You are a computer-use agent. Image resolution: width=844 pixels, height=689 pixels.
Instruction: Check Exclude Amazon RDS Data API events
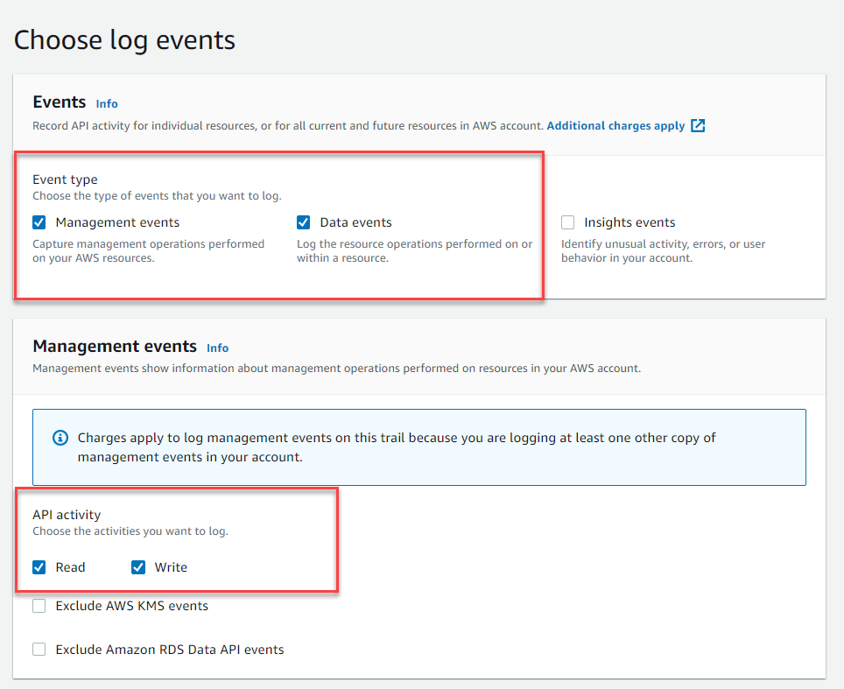(x=39, y=650)
